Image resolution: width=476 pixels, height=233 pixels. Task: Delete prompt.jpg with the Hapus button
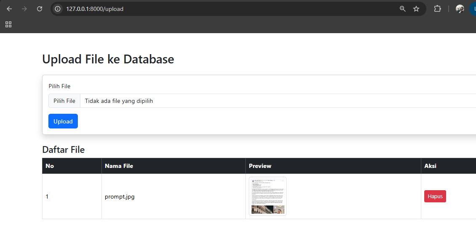[x=435, y=196]
